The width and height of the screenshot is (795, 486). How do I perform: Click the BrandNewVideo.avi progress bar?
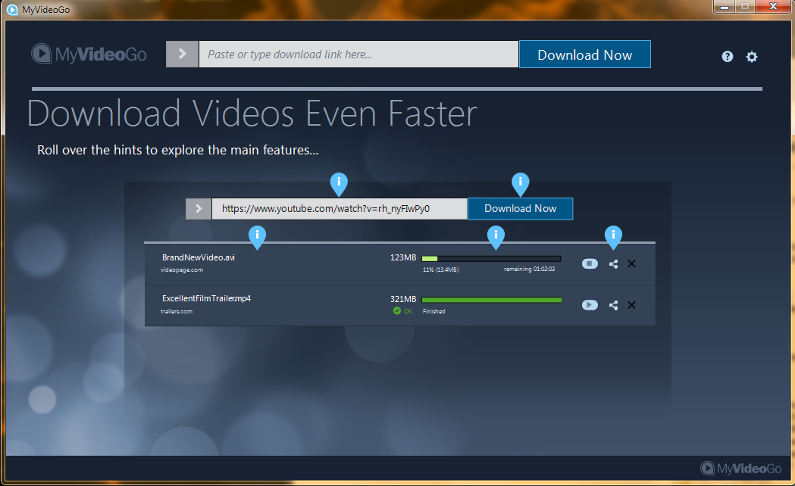point(491,259)
